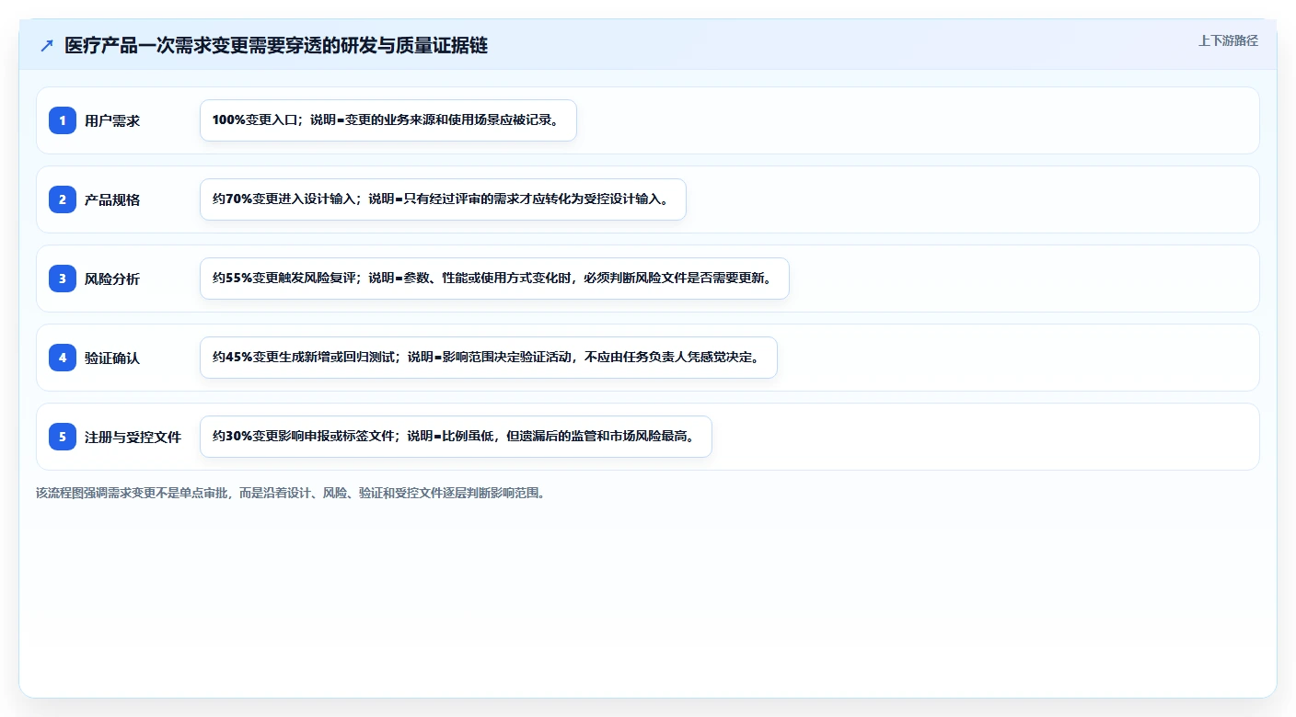
Task: Select the 产品规格 step label
Action: pos(112,199)
